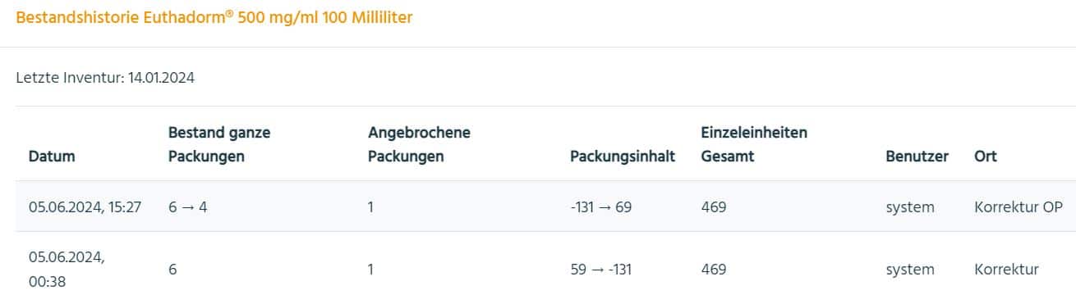The width and height of the screenshot is (1076, 304).
Task: Click the Bestandshistorie Euthadorm title
Action: pyautogui.click(x=214, y=17)
